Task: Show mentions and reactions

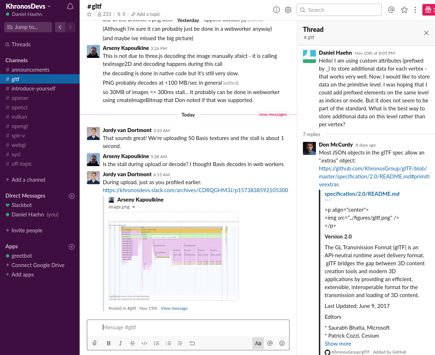Action: click(391, 10)
